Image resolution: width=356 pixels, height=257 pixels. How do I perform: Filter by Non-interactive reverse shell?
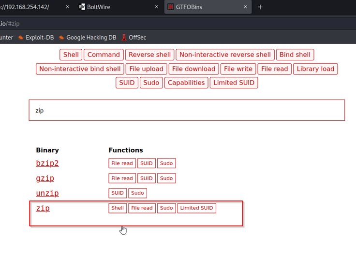[225, 55]
